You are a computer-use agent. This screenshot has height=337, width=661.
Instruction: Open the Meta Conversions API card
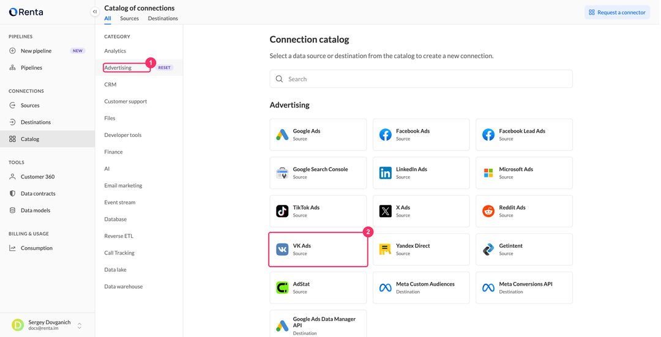(524, 287)
